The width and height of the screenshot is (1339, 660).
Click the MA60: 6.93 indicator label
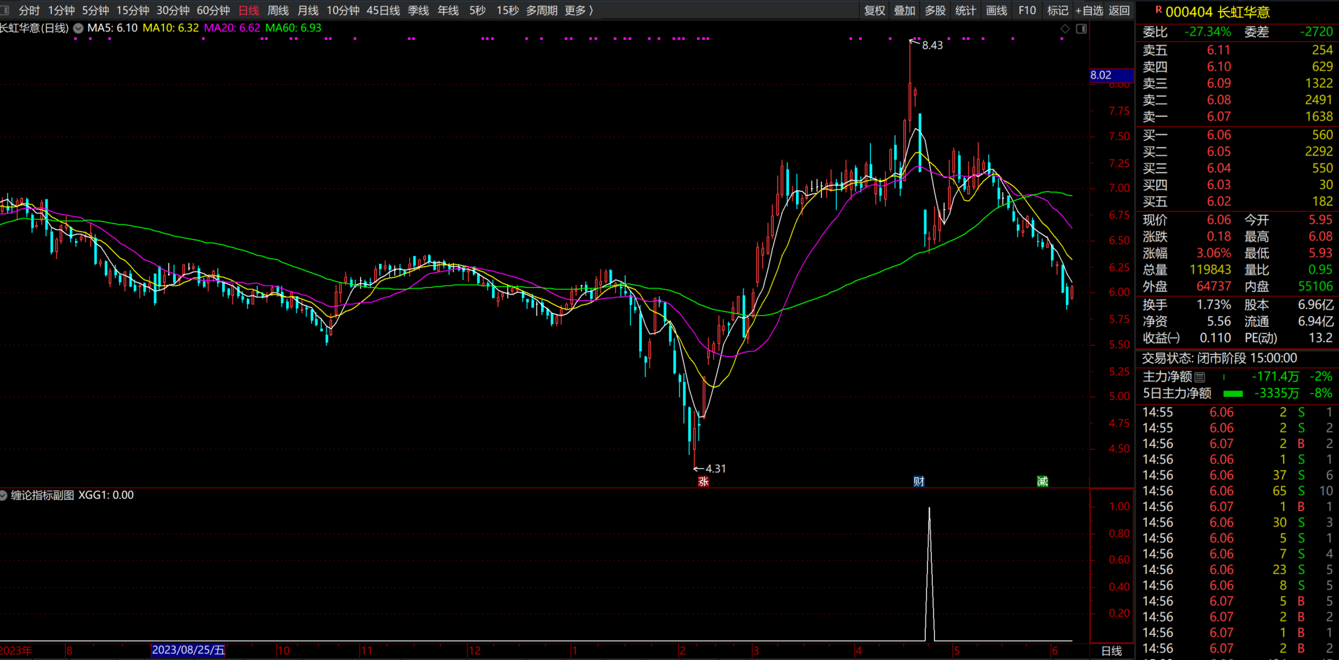293,28
